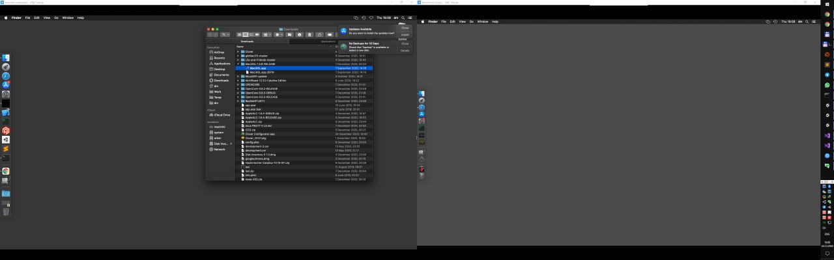Launch Safari from the left Dock
This screenshot has height=260, width=834.
[5, 76]
